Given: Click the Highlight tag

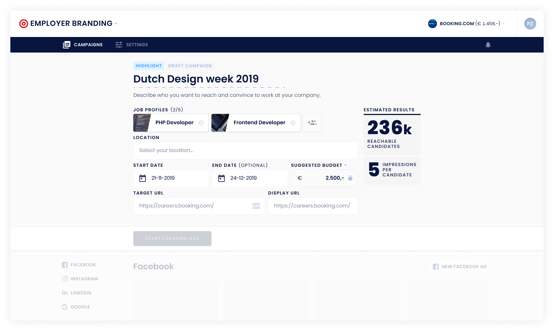Looking at the screenshot, I should point(148,66).
